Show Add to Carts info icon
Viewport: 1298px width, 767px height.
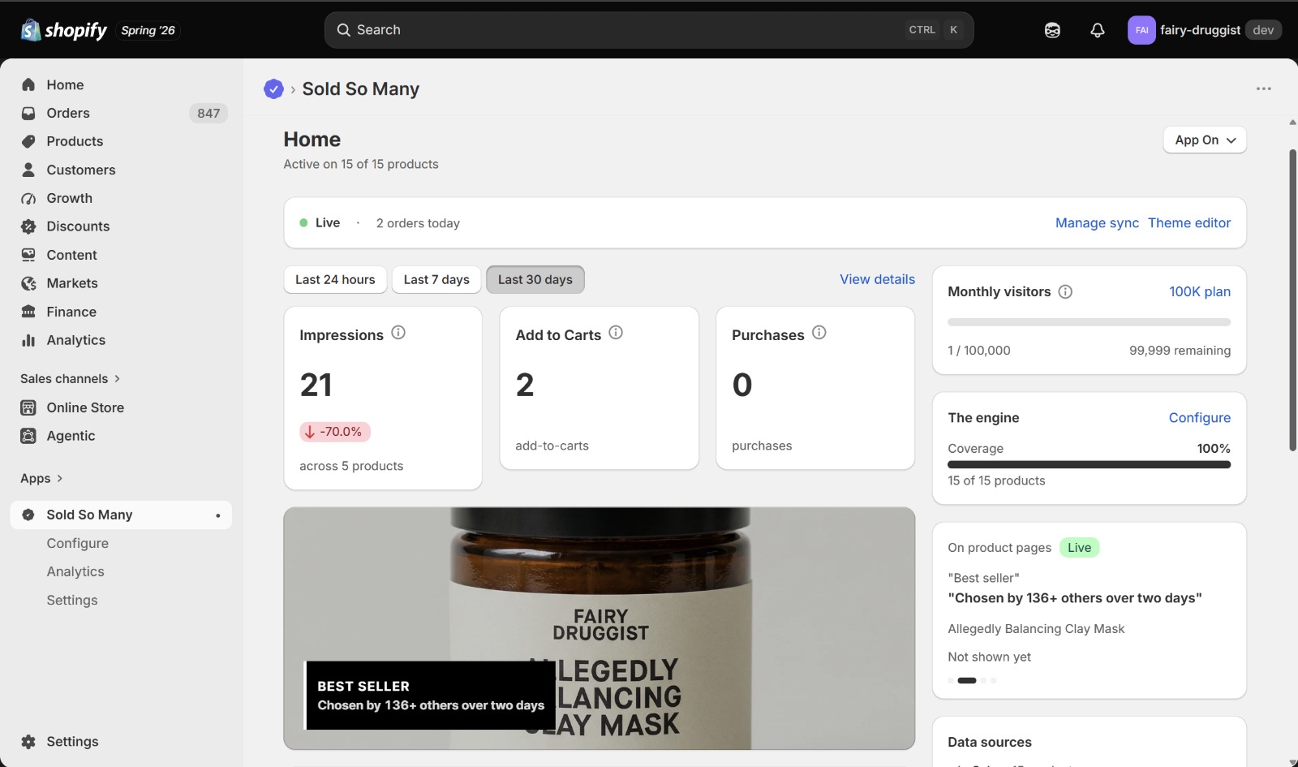616,333
